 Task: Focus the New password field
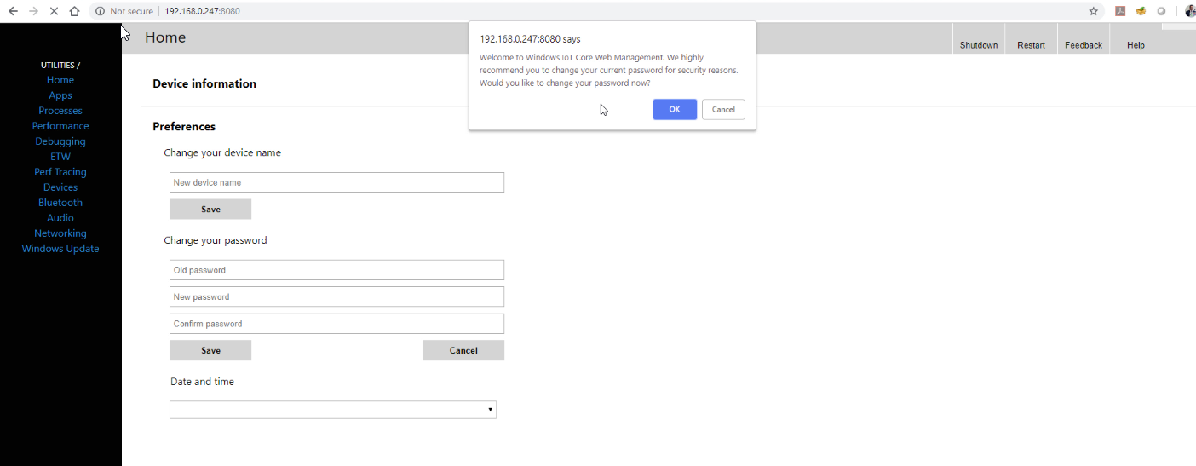click(x=336, y=296)
